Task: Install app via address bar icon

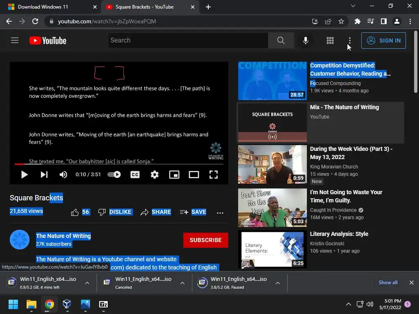Action: pyautogui.click(x=315, y=21)
